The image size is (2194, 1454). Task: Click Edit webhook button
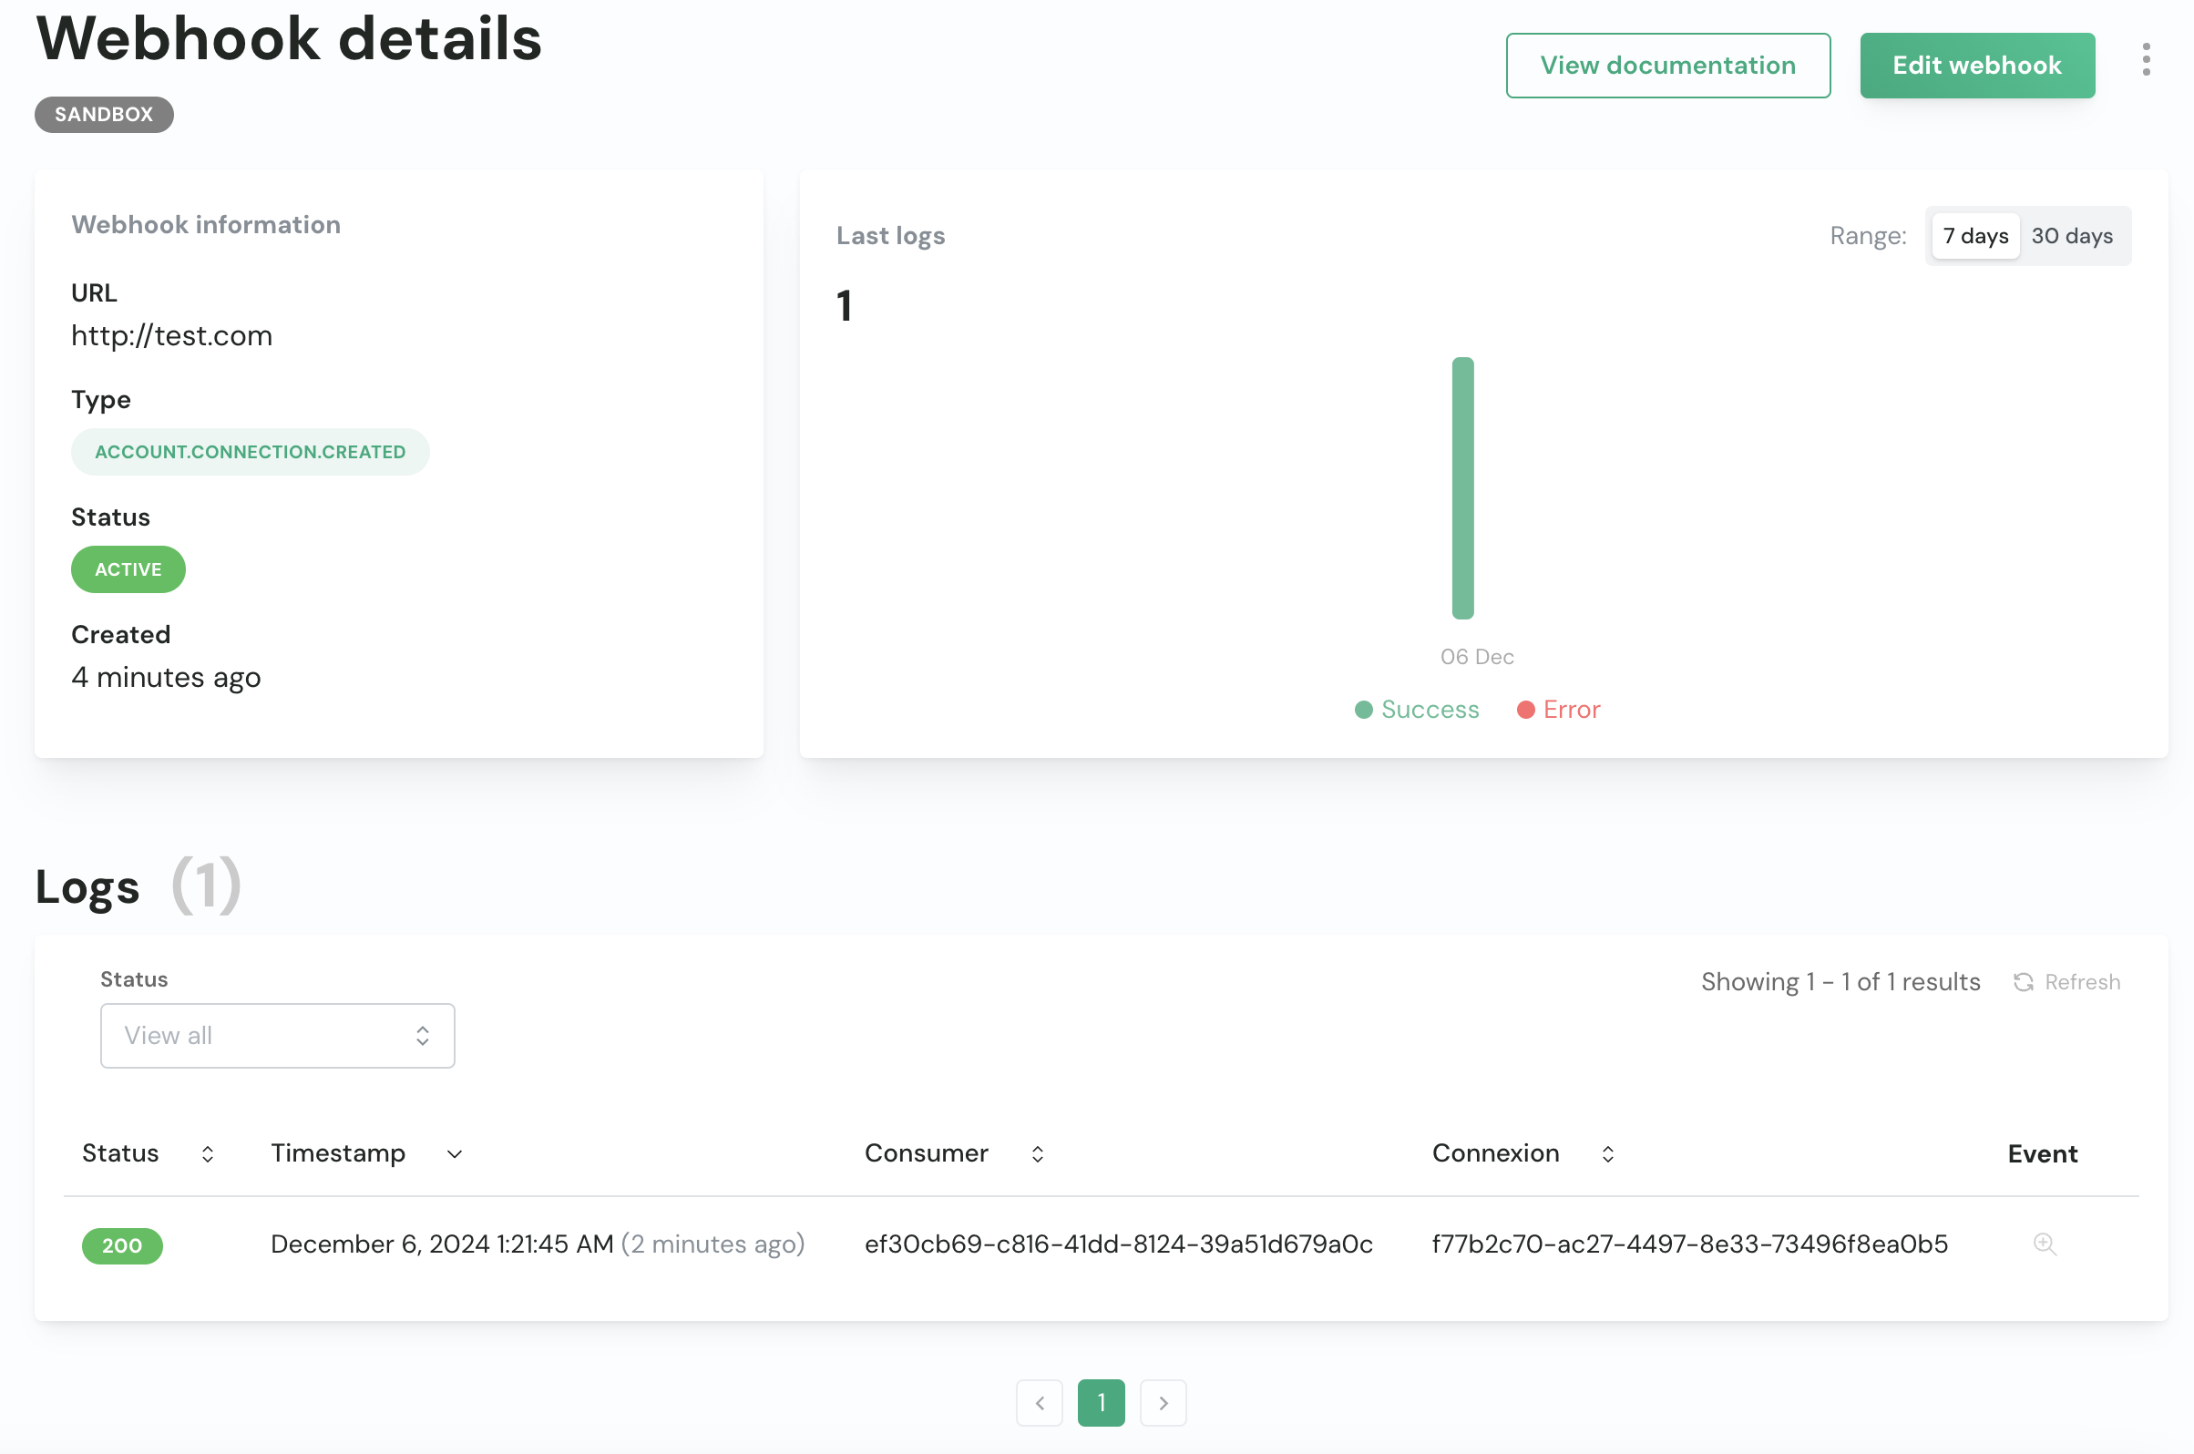point(1976,65)
